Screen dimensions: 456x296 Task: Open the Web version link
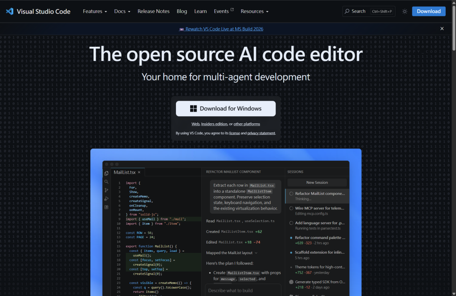195,124
